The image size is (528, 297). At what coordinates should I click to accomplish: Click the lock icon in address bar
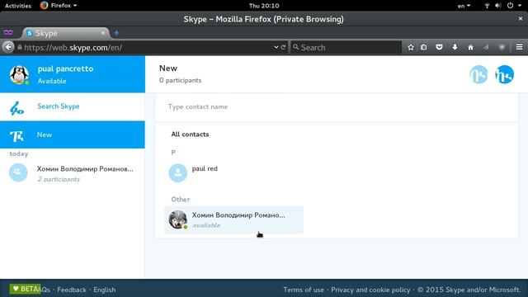coord(20,47)
